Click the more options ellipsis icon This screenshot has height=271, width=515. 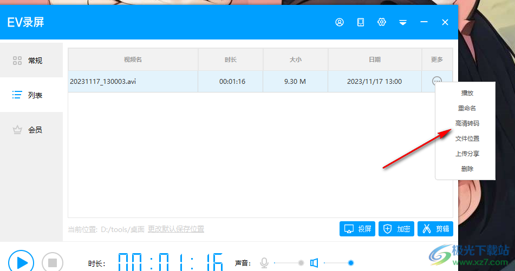click(x=437, y=81)
